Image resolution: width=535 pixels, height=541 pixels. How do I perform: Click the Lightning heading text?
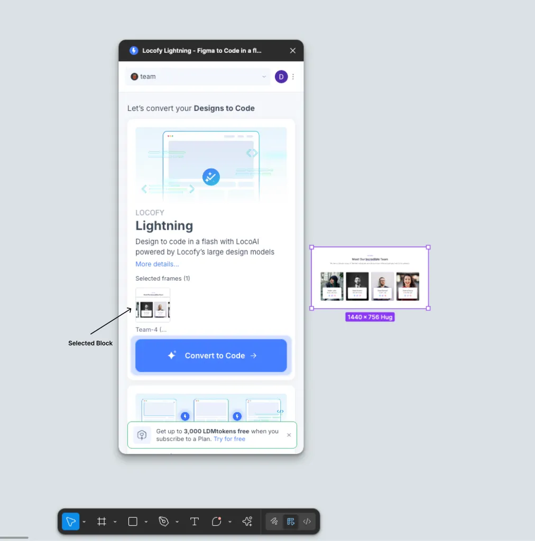coord(164,226)
